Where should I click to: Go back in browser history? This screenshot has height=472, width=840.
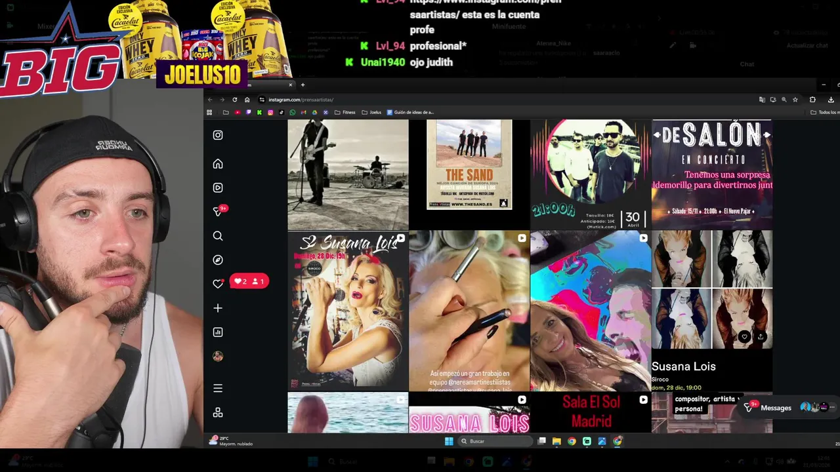tap(210, 100)
